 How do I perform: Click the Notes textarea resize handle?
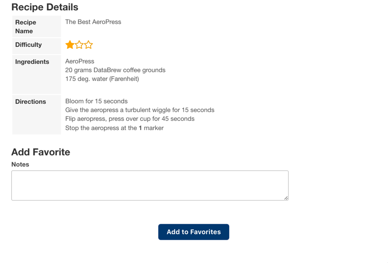[286, 198]
